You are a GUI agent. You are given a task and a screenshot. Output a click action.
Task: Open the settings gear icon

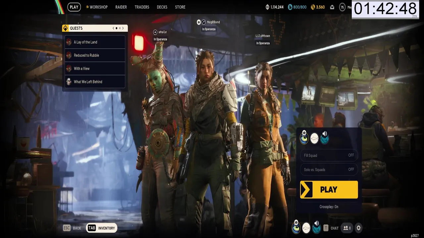tap(358, 228)
